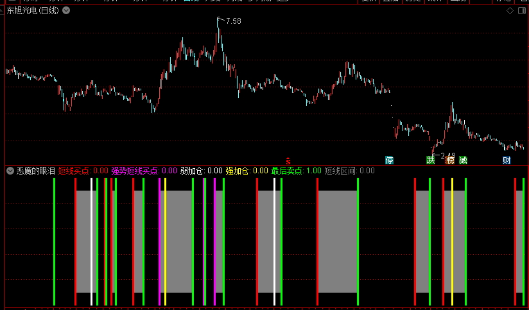Select the 最后卖点: 1.00 legend entry
The height and width of the screenshot is (310, 529).
(x=296, y=171)
